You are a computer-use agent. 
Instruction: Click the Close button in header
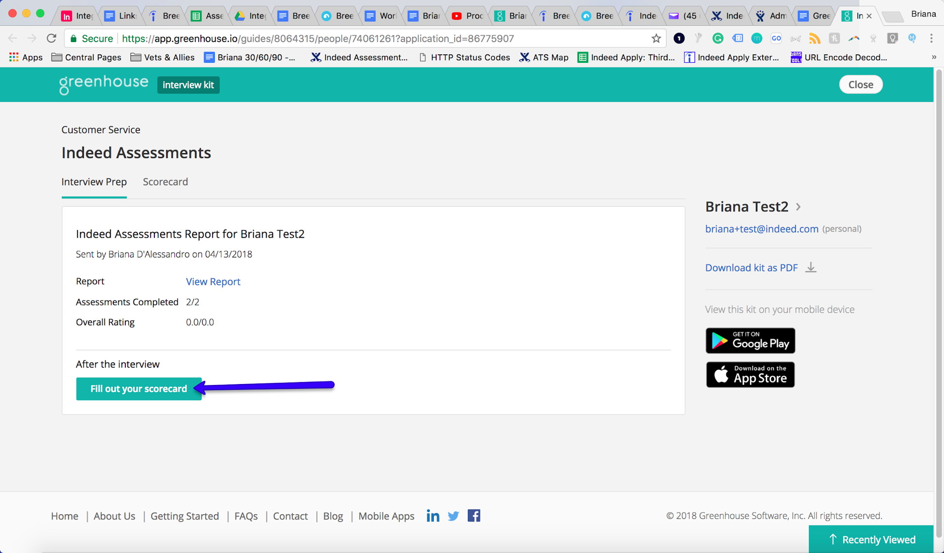point(860,84)
